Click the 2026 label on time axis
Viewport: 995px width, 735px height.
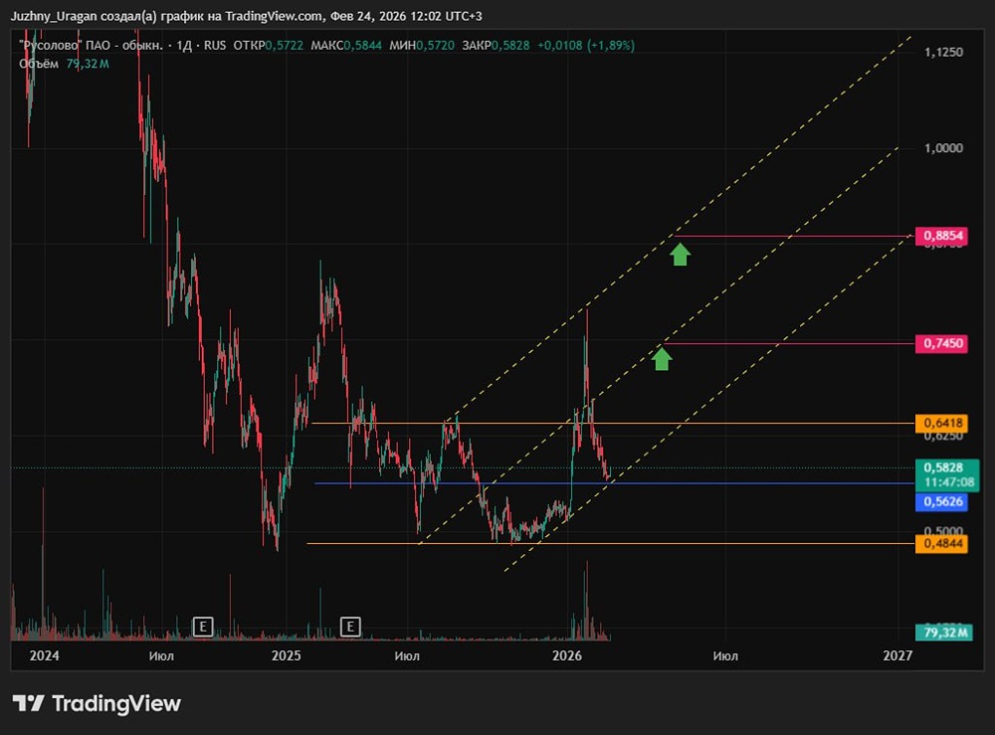point(567,655)
